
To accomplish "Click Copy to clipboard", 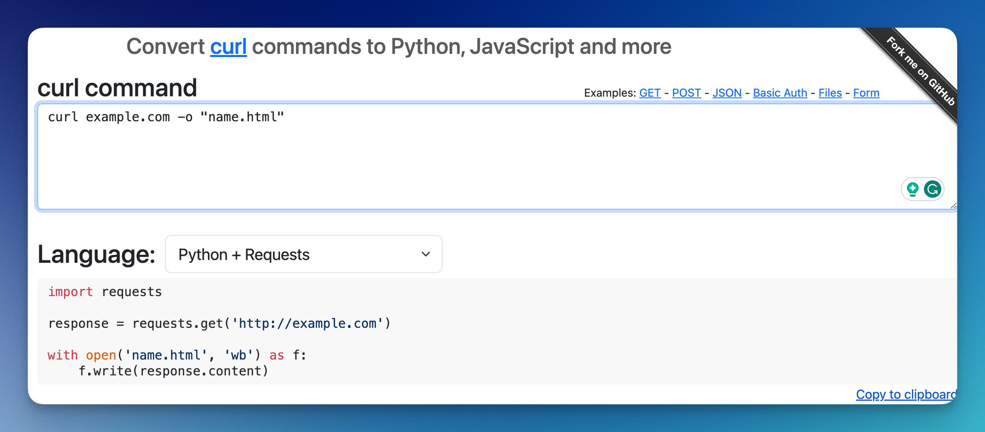I will 906,395.
